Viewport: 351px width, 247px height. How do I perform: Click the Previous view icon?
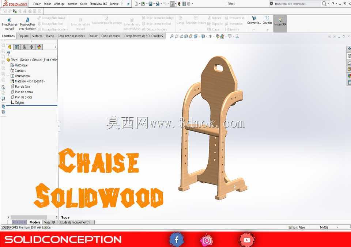pyautogui.click(x=181, y=36)
